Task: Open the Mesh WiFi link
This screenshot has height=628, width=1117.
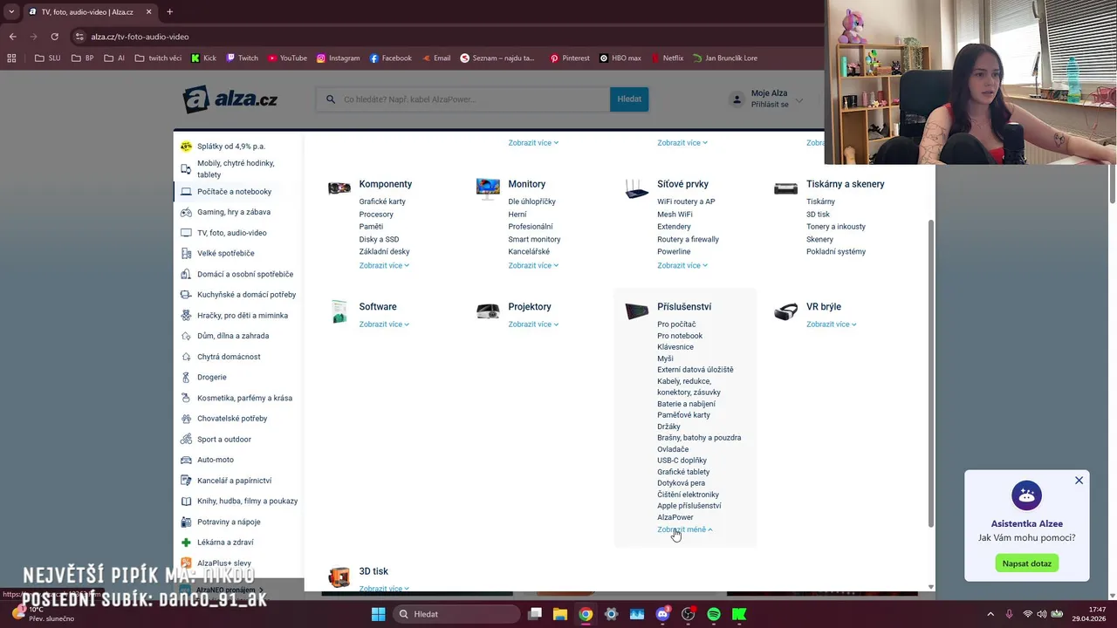Action: click(x=675, y=215)
